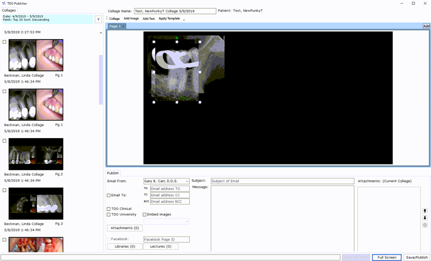
Task: Click the collage list vertical scrollbar
Action: coord(100,80)
